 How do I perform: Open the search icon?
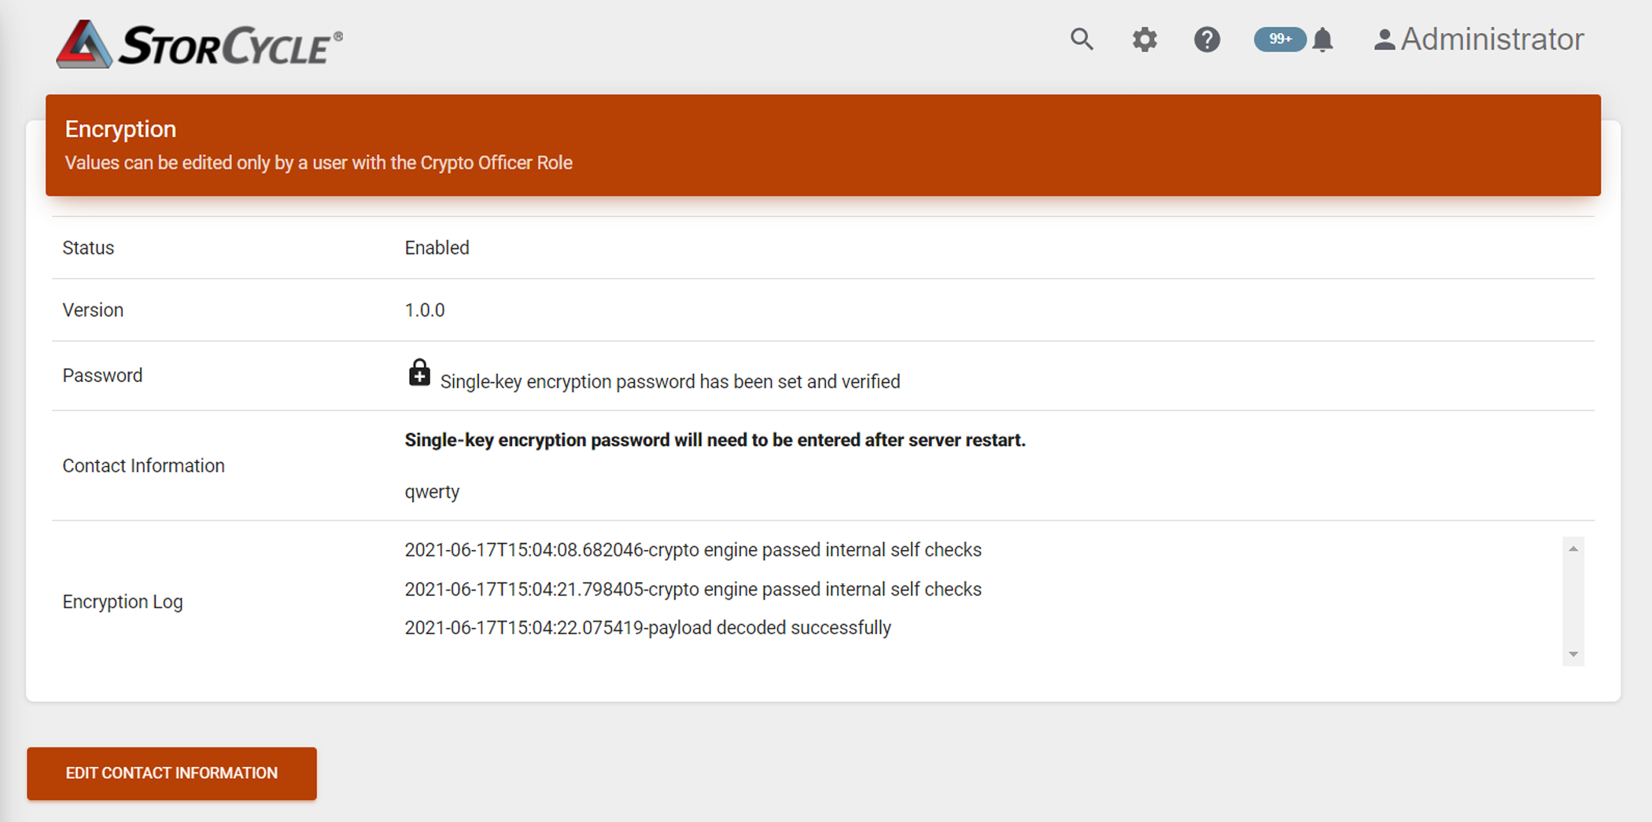1082,39
